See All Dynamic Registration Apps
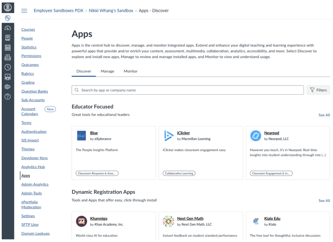333x242 pixels. 324,201
